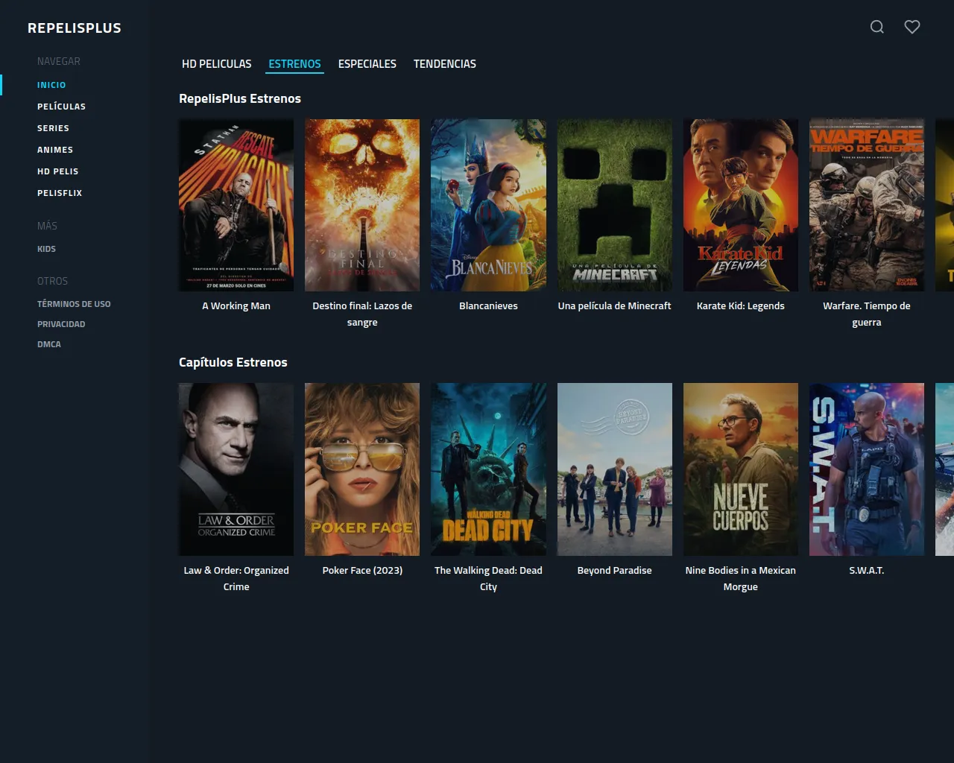Open favorites via the heart icon
This screenshot has height=763, width=954.
[x=912, y=27]
